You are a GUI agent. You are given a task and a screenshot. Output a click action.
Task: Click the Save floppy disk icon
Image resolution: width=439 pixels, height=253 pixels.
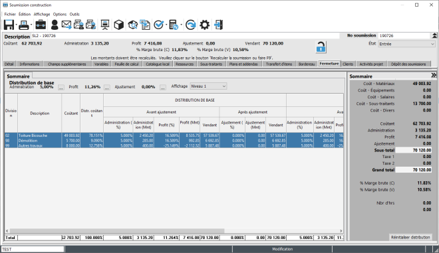point(9,25)
